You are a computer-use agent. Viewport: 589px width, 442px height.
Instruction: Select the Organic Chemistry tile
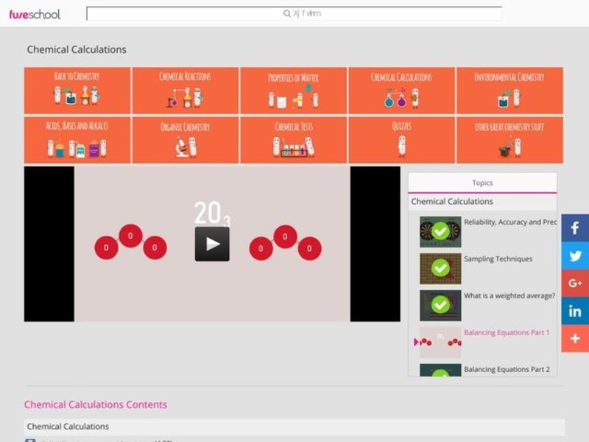click(x=185, y=140)
